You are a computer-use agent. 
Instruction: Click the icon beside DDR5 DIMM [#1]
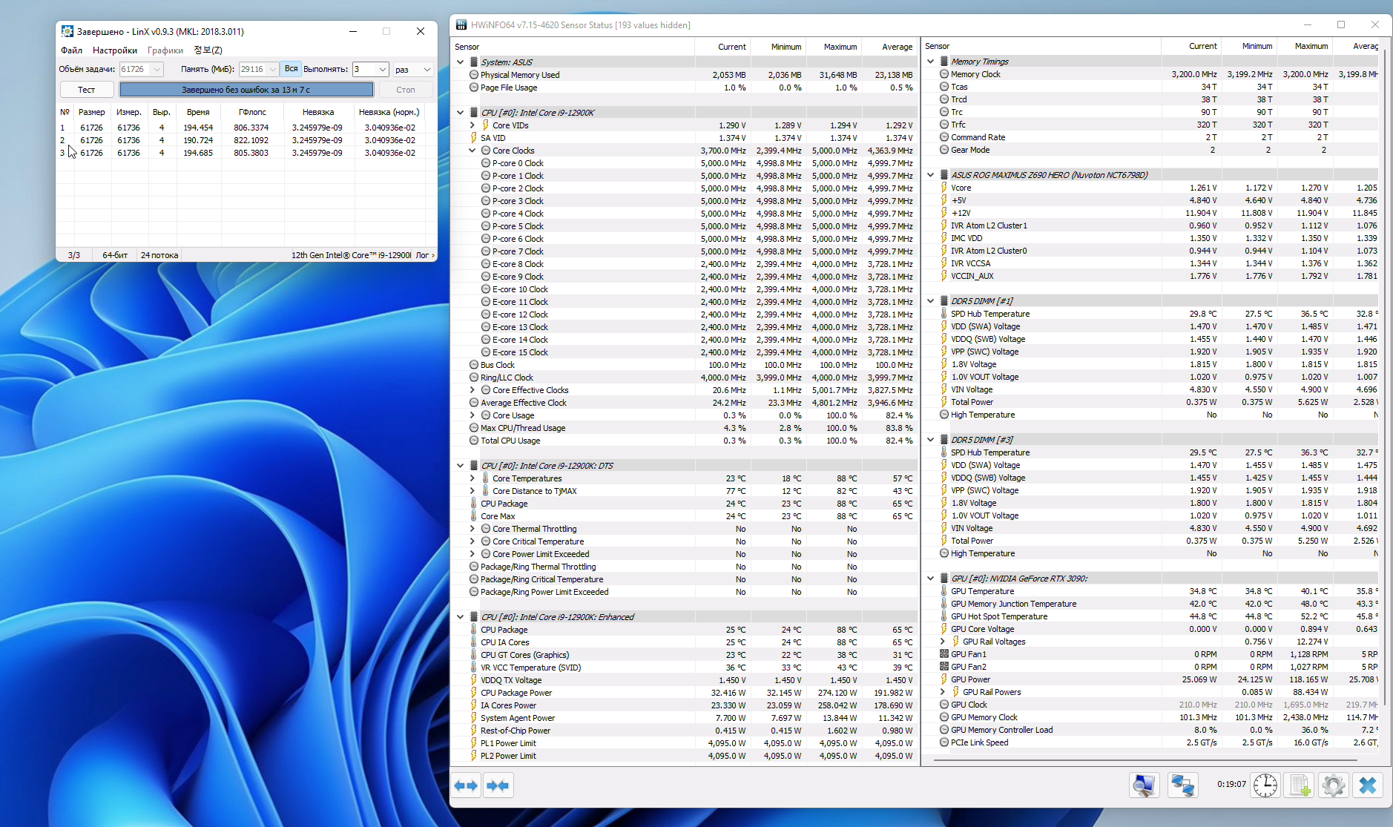[944, 301]
